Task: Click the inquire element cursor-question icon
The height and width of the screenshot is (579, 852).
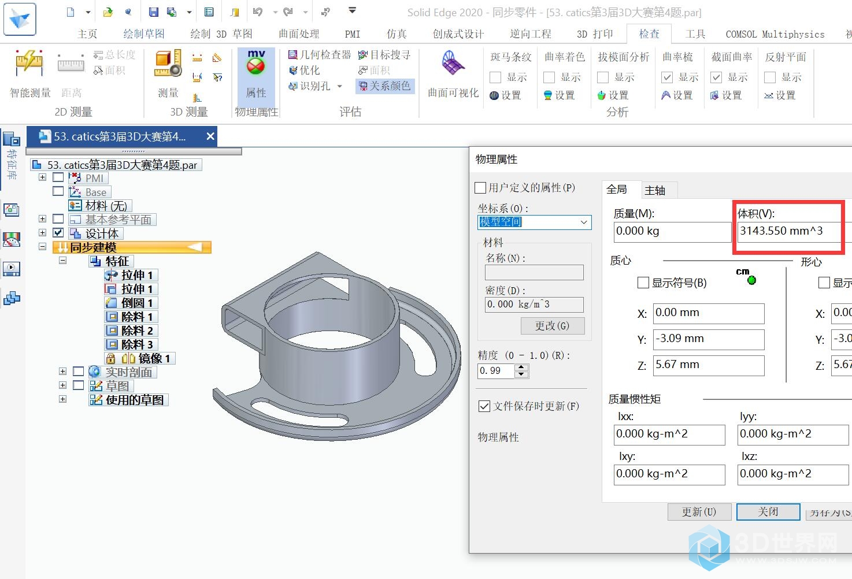Action: click(217, 77)
